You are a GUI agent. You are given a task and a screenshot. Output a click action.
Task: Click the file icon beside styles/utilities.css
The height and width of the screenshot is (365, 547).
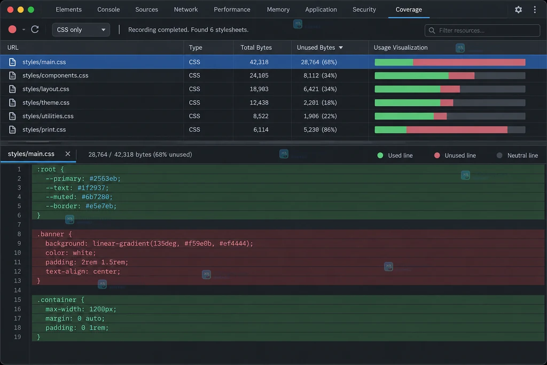click(x=12, y=116)
